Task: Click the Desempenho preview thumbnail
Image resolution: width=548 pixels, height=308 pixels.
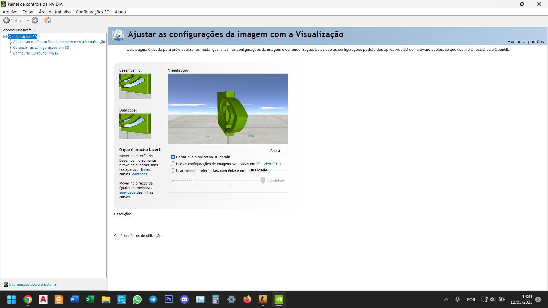Action: point(135,86)
